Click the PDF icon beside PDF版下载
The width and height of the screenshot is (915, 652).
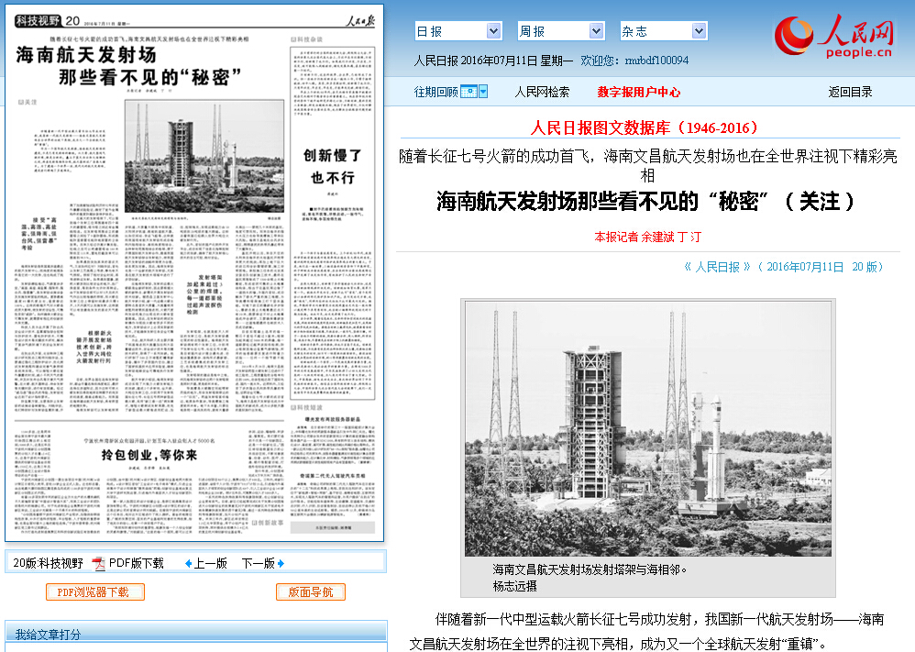point(99,563)
